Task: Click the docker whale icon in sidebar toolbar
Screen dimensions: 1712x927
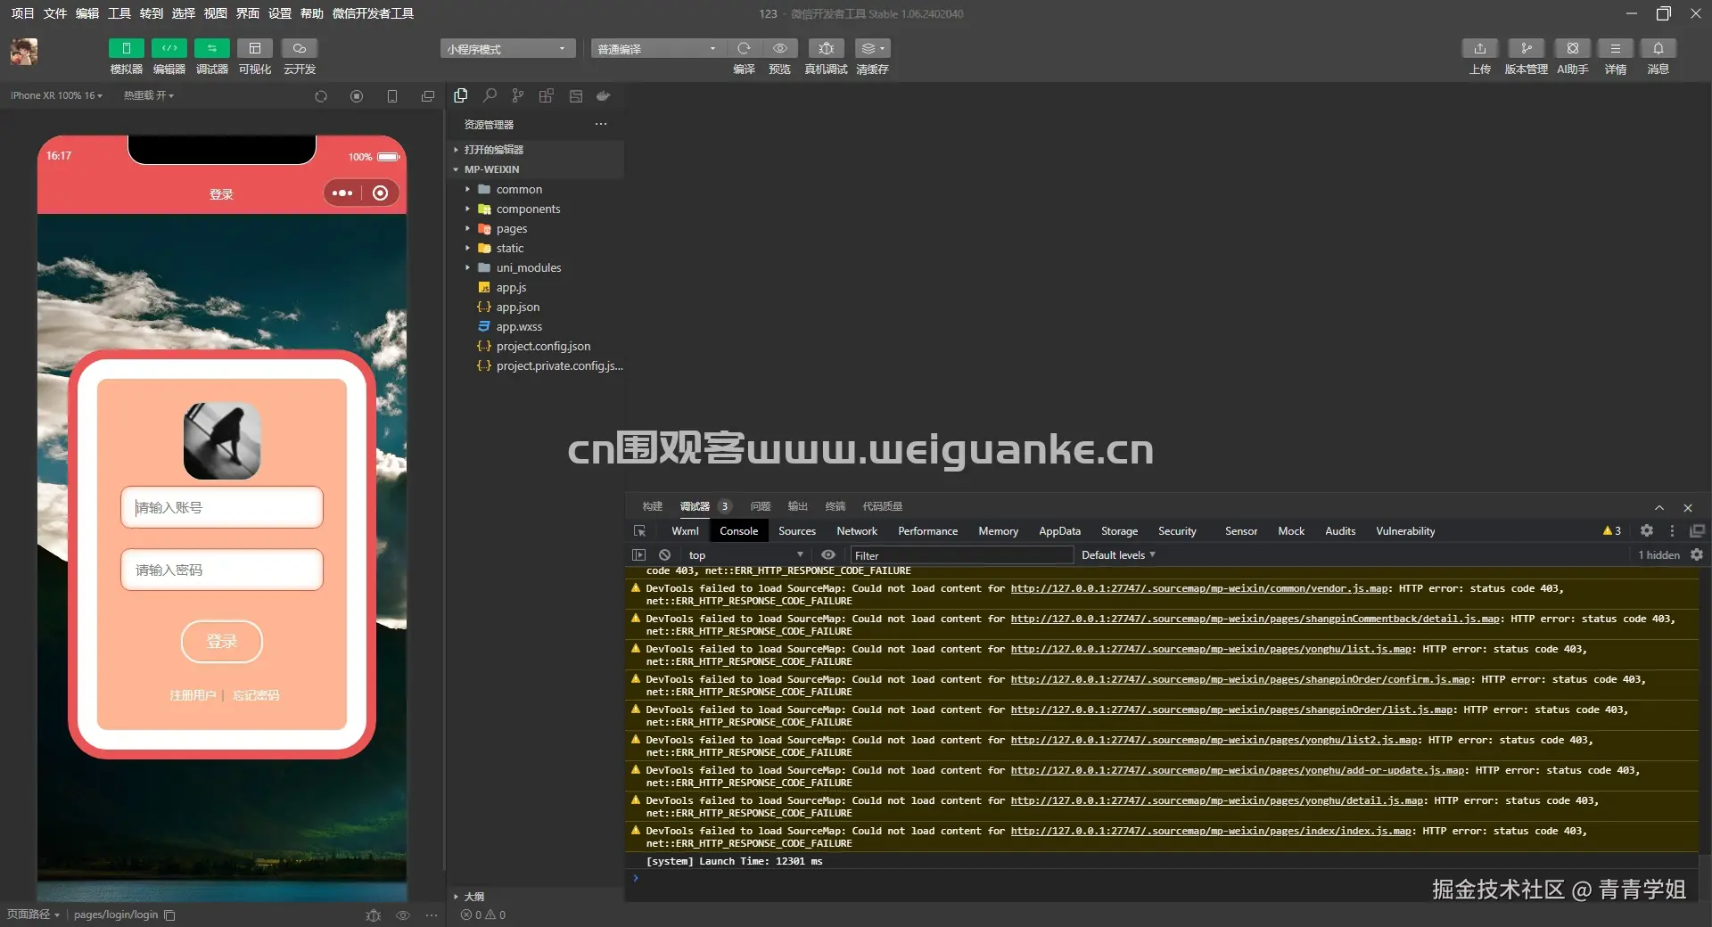Action: click(x=604, y=95)
